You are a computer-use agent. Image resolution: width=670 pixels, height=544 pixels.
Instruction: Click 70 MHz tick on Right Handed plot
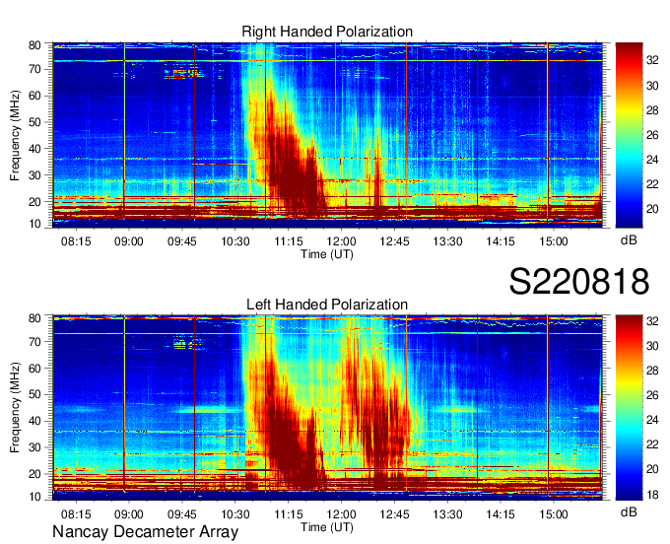(x=34, y=69)
